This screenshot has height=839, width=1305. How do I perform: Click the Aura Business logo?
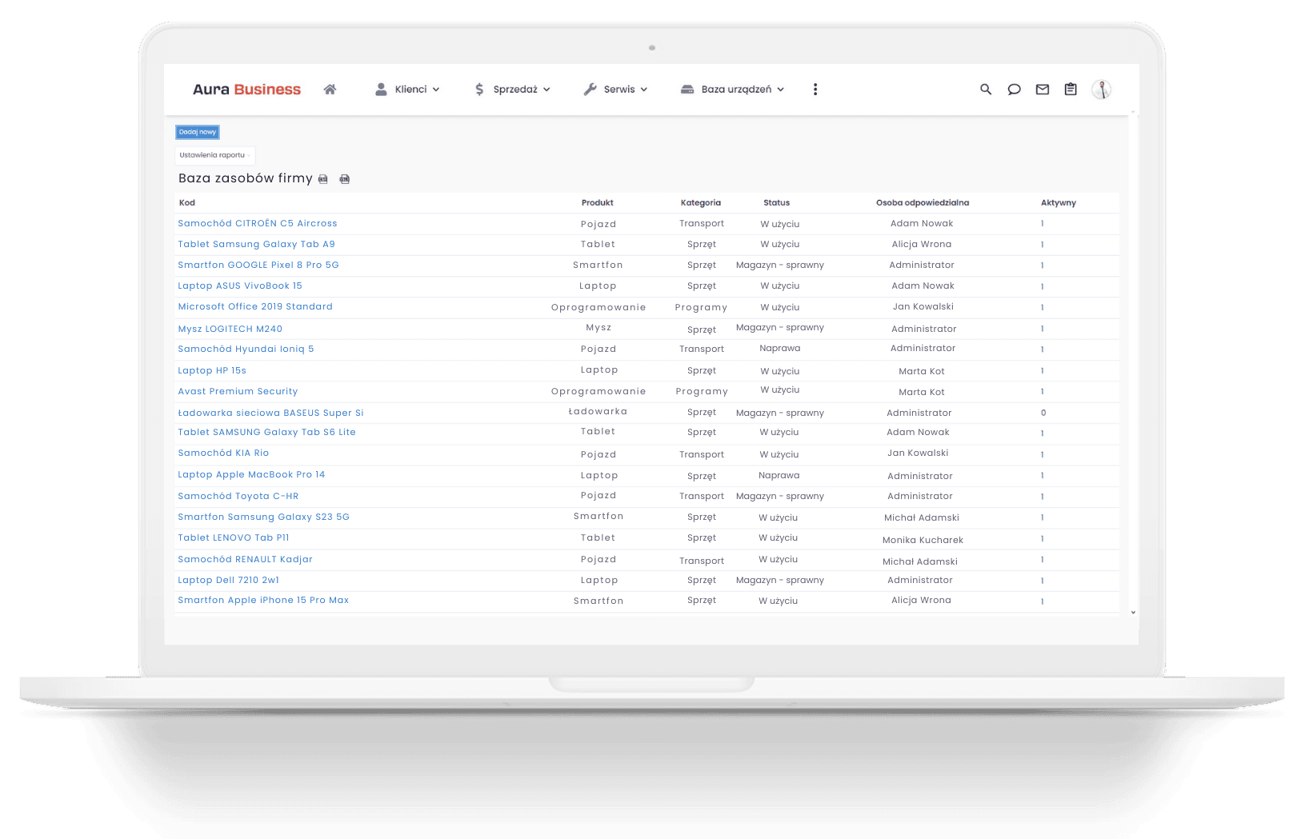click(x=246, y=90)
